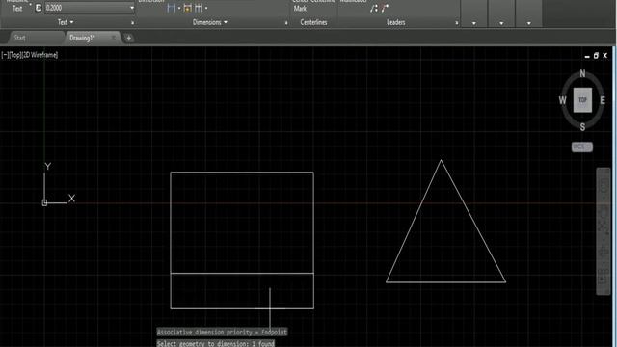Click the TOP face of the ViewCube

click(582, 100)
